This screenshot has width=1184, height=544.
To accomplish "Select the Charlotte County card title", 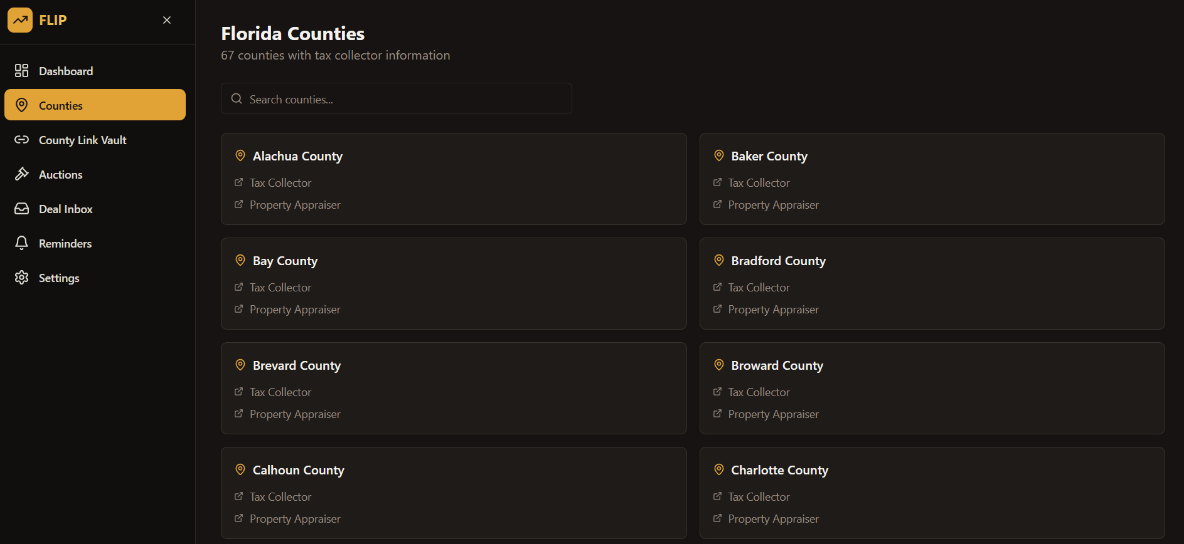I will (779, 470).
